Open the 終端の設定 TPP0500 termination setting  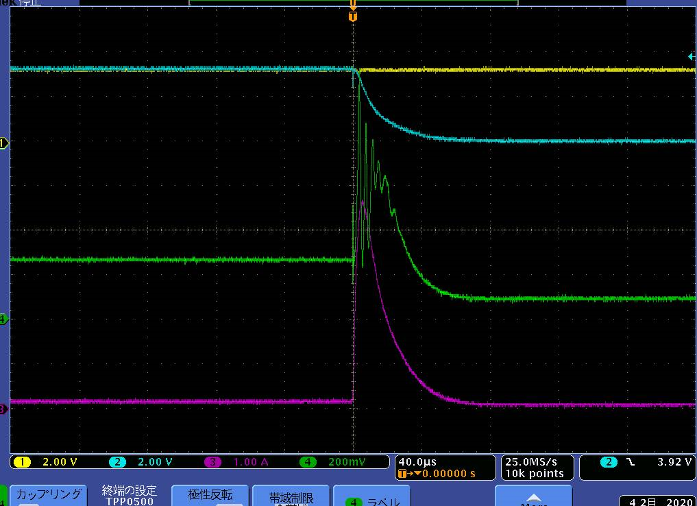(130, 495)
